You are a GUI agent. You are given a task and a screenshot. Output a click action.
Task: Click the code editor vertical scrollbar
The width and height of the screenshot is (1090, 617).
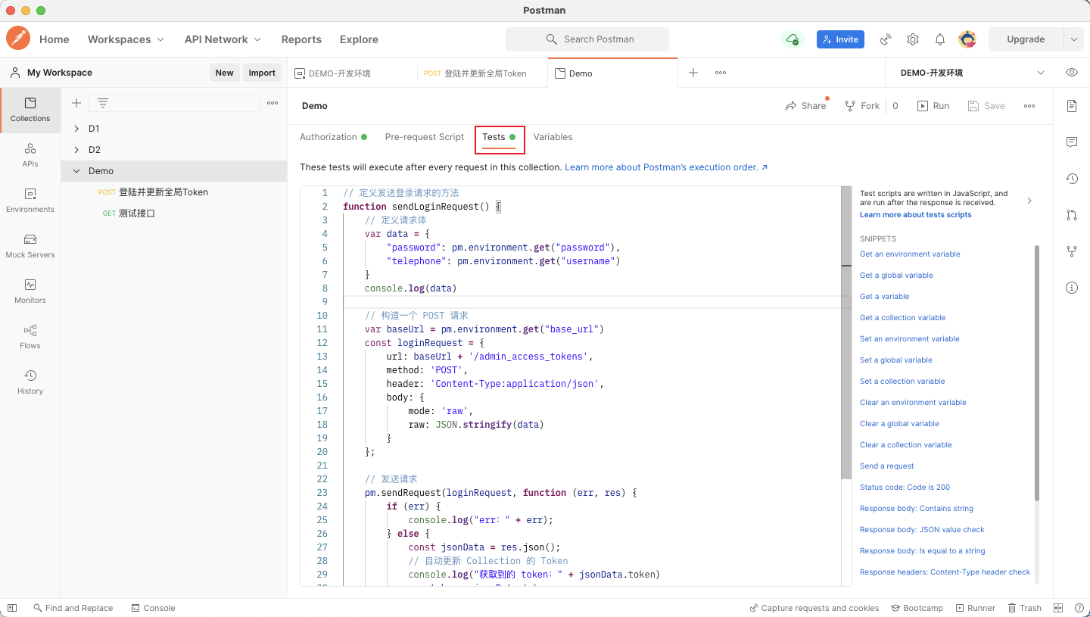(846, 333)
